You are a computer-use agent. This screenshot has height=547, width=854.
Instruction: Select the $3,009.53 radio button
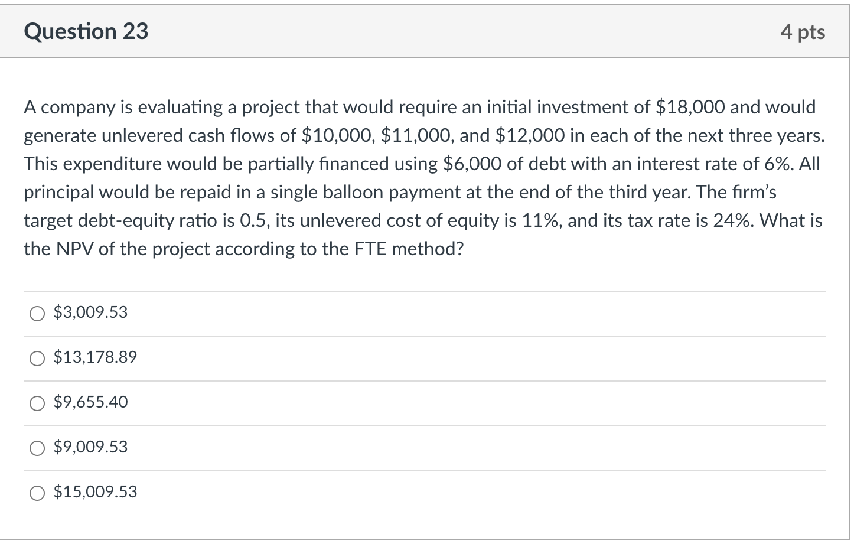click(37, 314)
